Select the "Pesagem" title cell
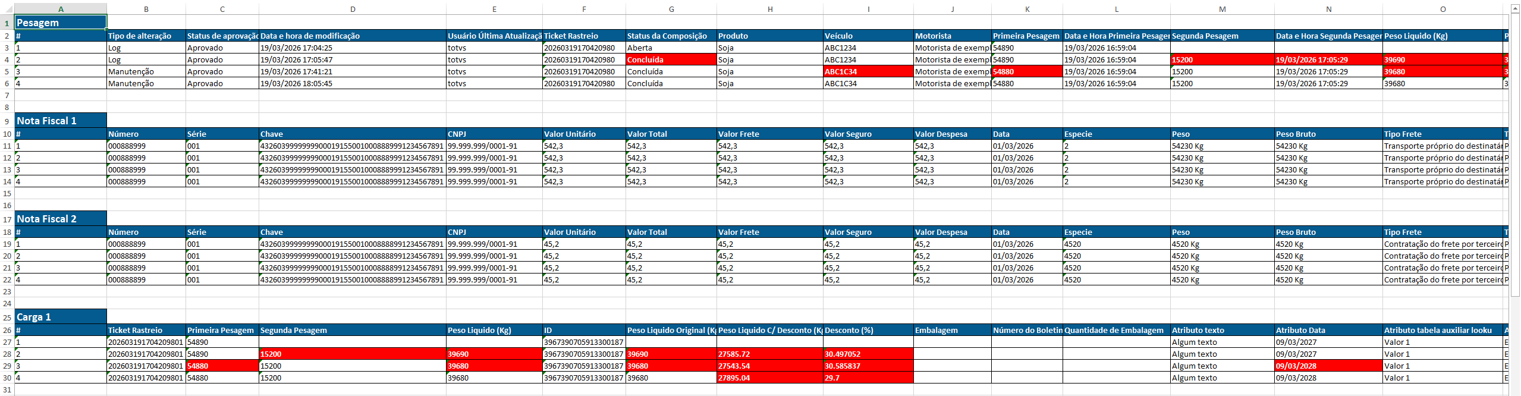 coord(61,23)
